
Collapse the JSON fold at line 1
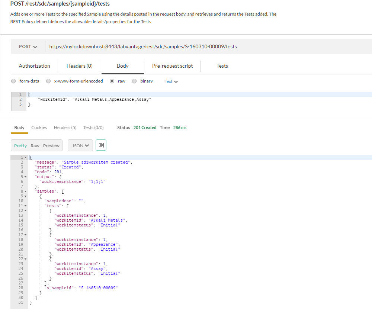(26, 157)
